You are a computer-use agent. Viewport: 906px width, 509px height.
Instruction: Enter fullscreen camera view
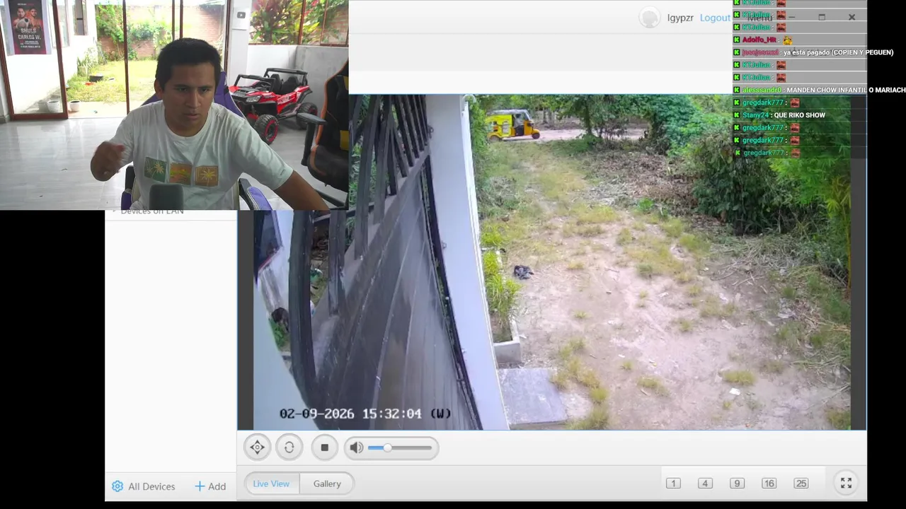[846, 483]
